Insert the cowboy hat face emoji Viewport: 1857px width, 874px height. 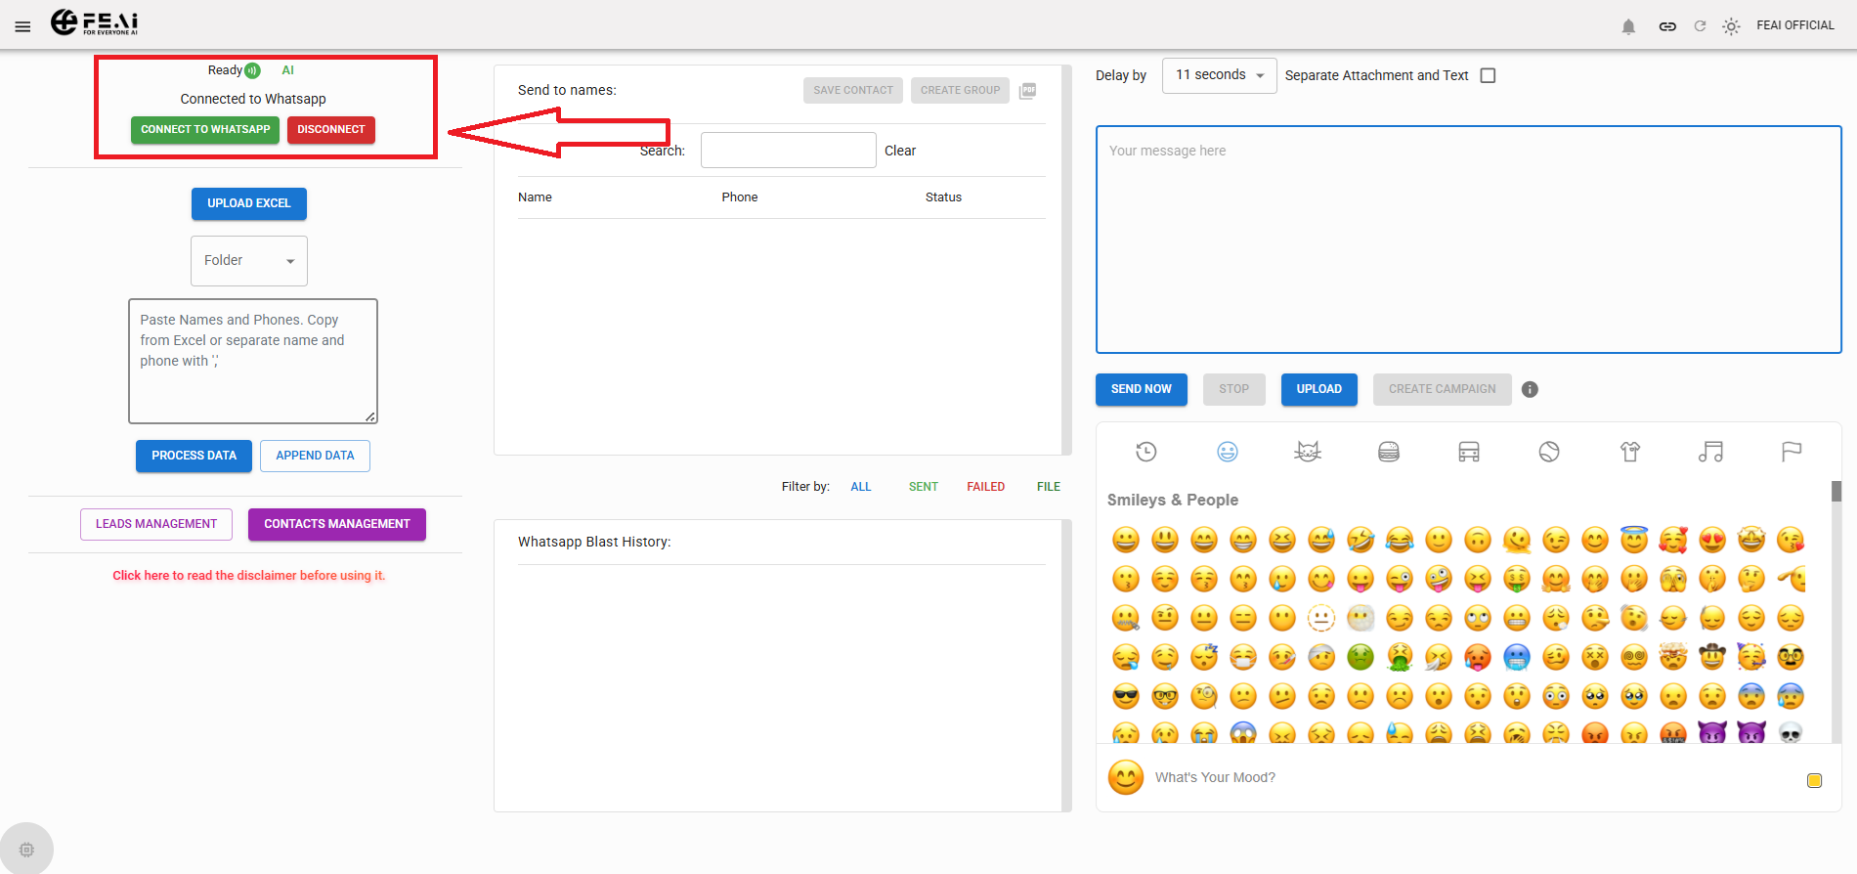pyautogui.click(x=1712, y=657)
